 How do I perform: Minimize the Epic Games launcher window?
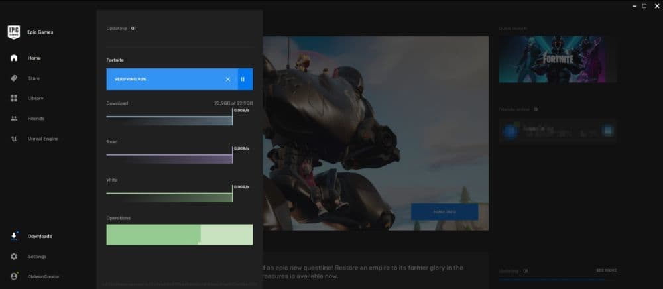pos(634,6)
